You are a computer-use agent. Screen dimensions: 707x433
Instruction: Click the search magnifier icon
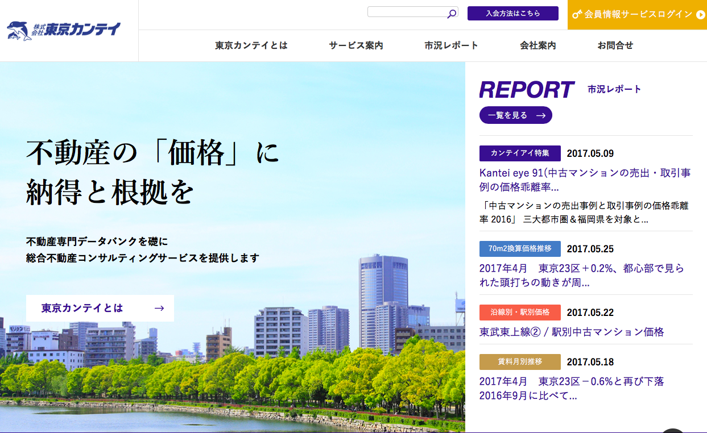(452, 14)
